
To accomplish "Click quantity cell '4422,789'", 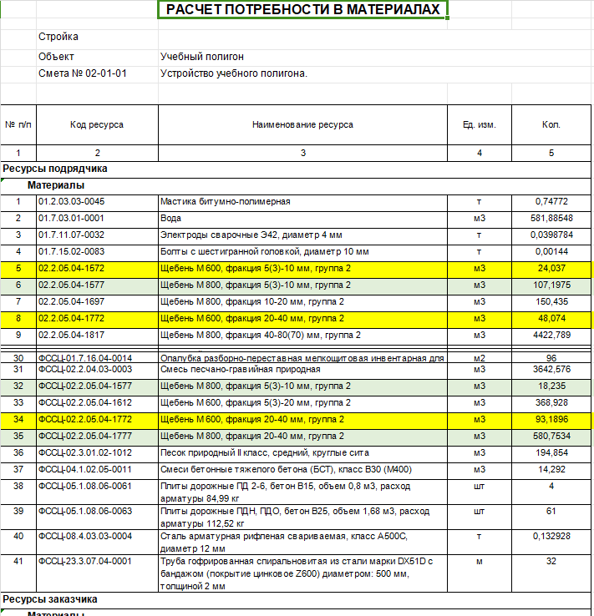I will [551, 336].
